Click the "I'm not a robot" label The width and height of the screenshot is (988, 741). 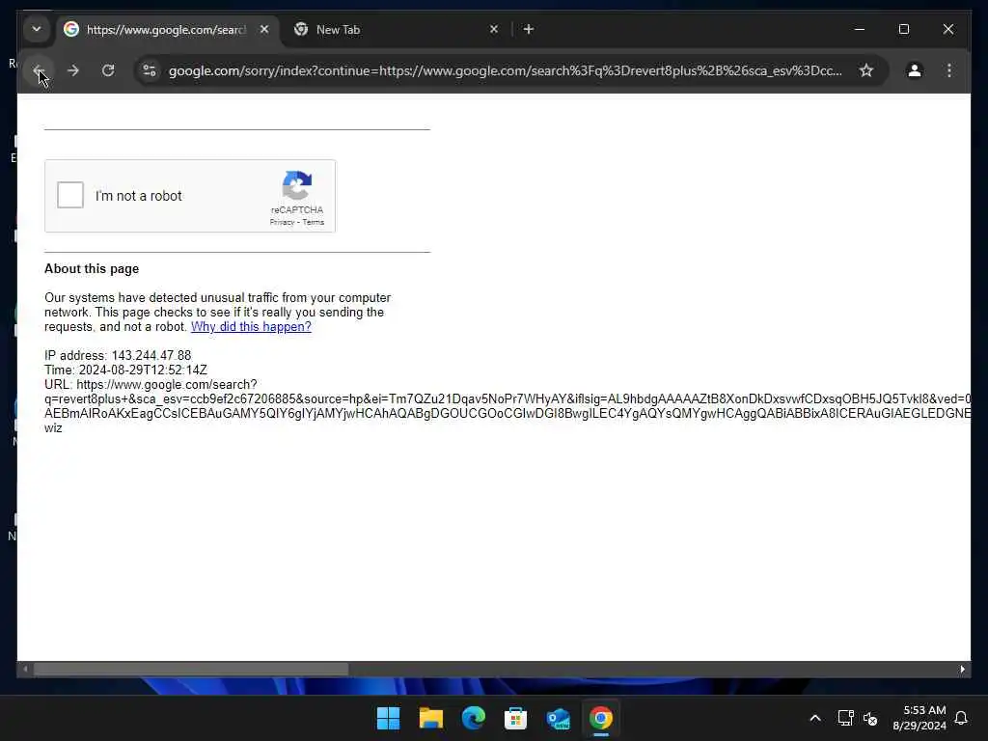(x=139, y=196)
